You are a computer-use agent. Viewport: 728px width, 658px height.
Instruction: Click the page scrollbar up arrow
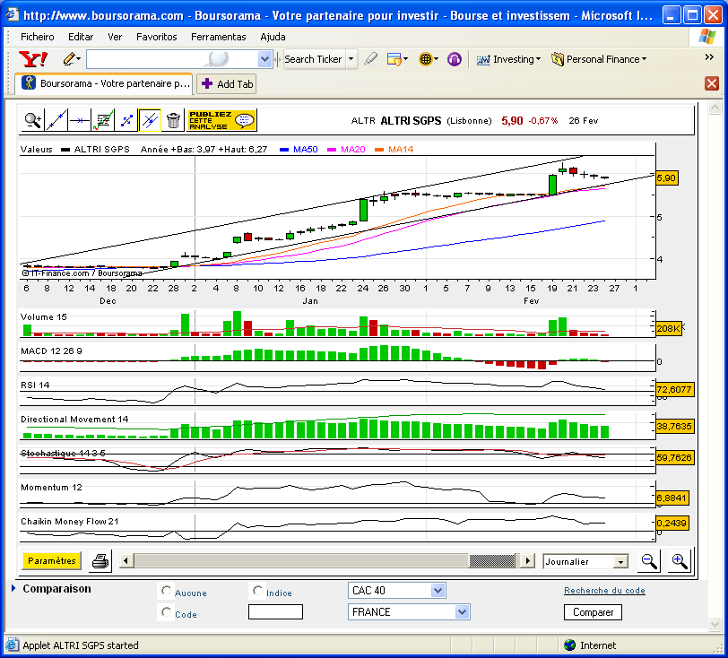[x=715, y=108]
